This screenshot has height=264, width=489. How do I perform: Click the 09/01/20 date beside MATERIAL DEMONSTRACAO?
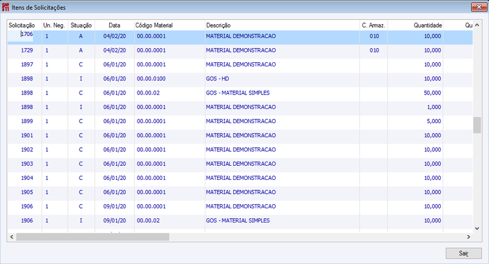[114, 207]
